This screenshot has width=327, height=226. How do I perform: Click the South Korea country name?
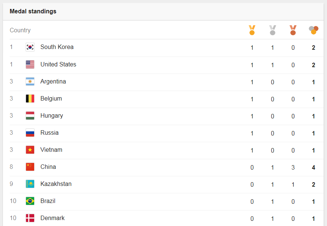click(x=57, y=47)
